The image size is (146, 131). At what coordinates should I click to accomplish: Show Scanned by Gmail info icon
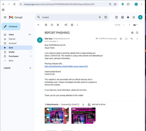(78, 104)
